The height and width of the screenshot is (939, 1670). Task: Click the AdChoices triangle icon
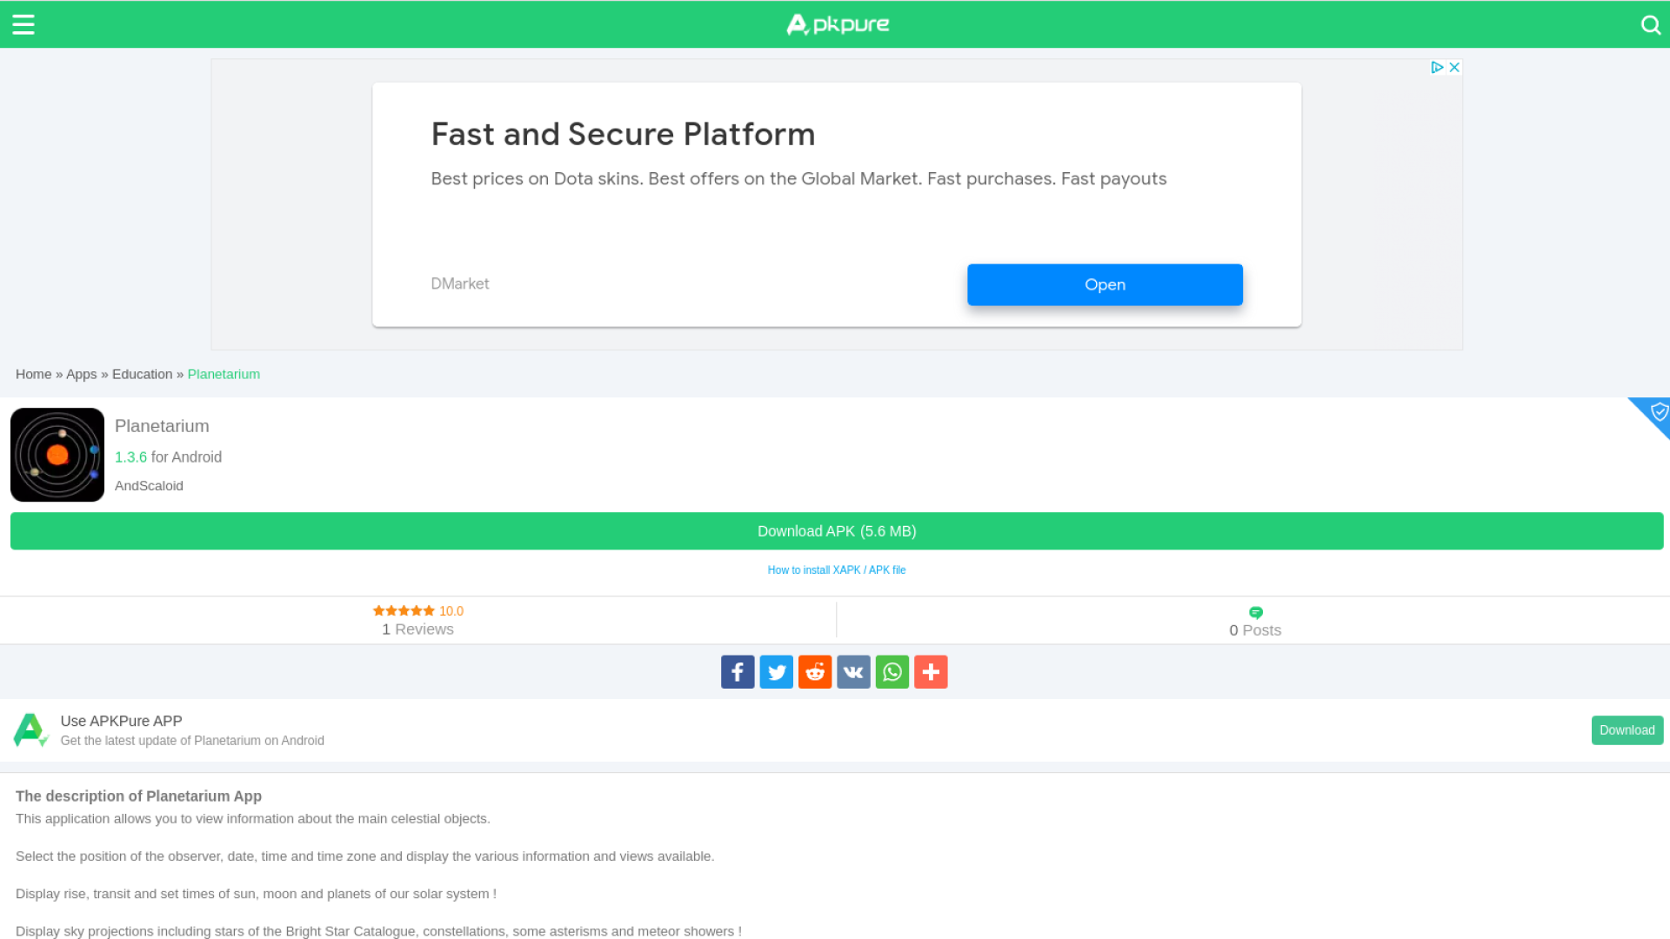tap(1437, 68)
